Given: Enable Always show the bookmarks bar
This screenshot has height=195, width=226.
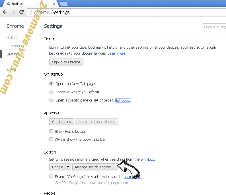Looking at the screenshot, I should pyautogui.click(x=51, y=139).
